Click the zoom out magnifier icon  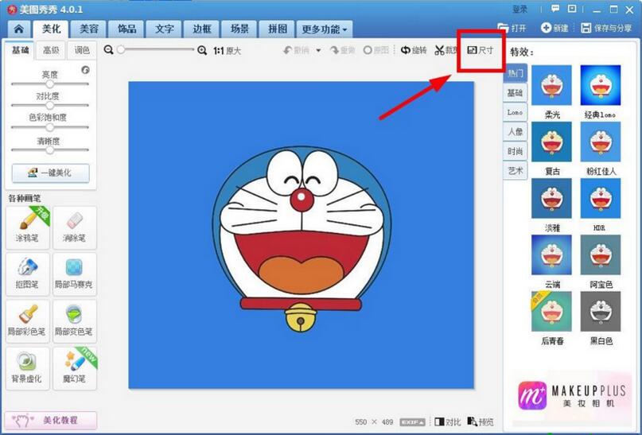click(108, 50)
